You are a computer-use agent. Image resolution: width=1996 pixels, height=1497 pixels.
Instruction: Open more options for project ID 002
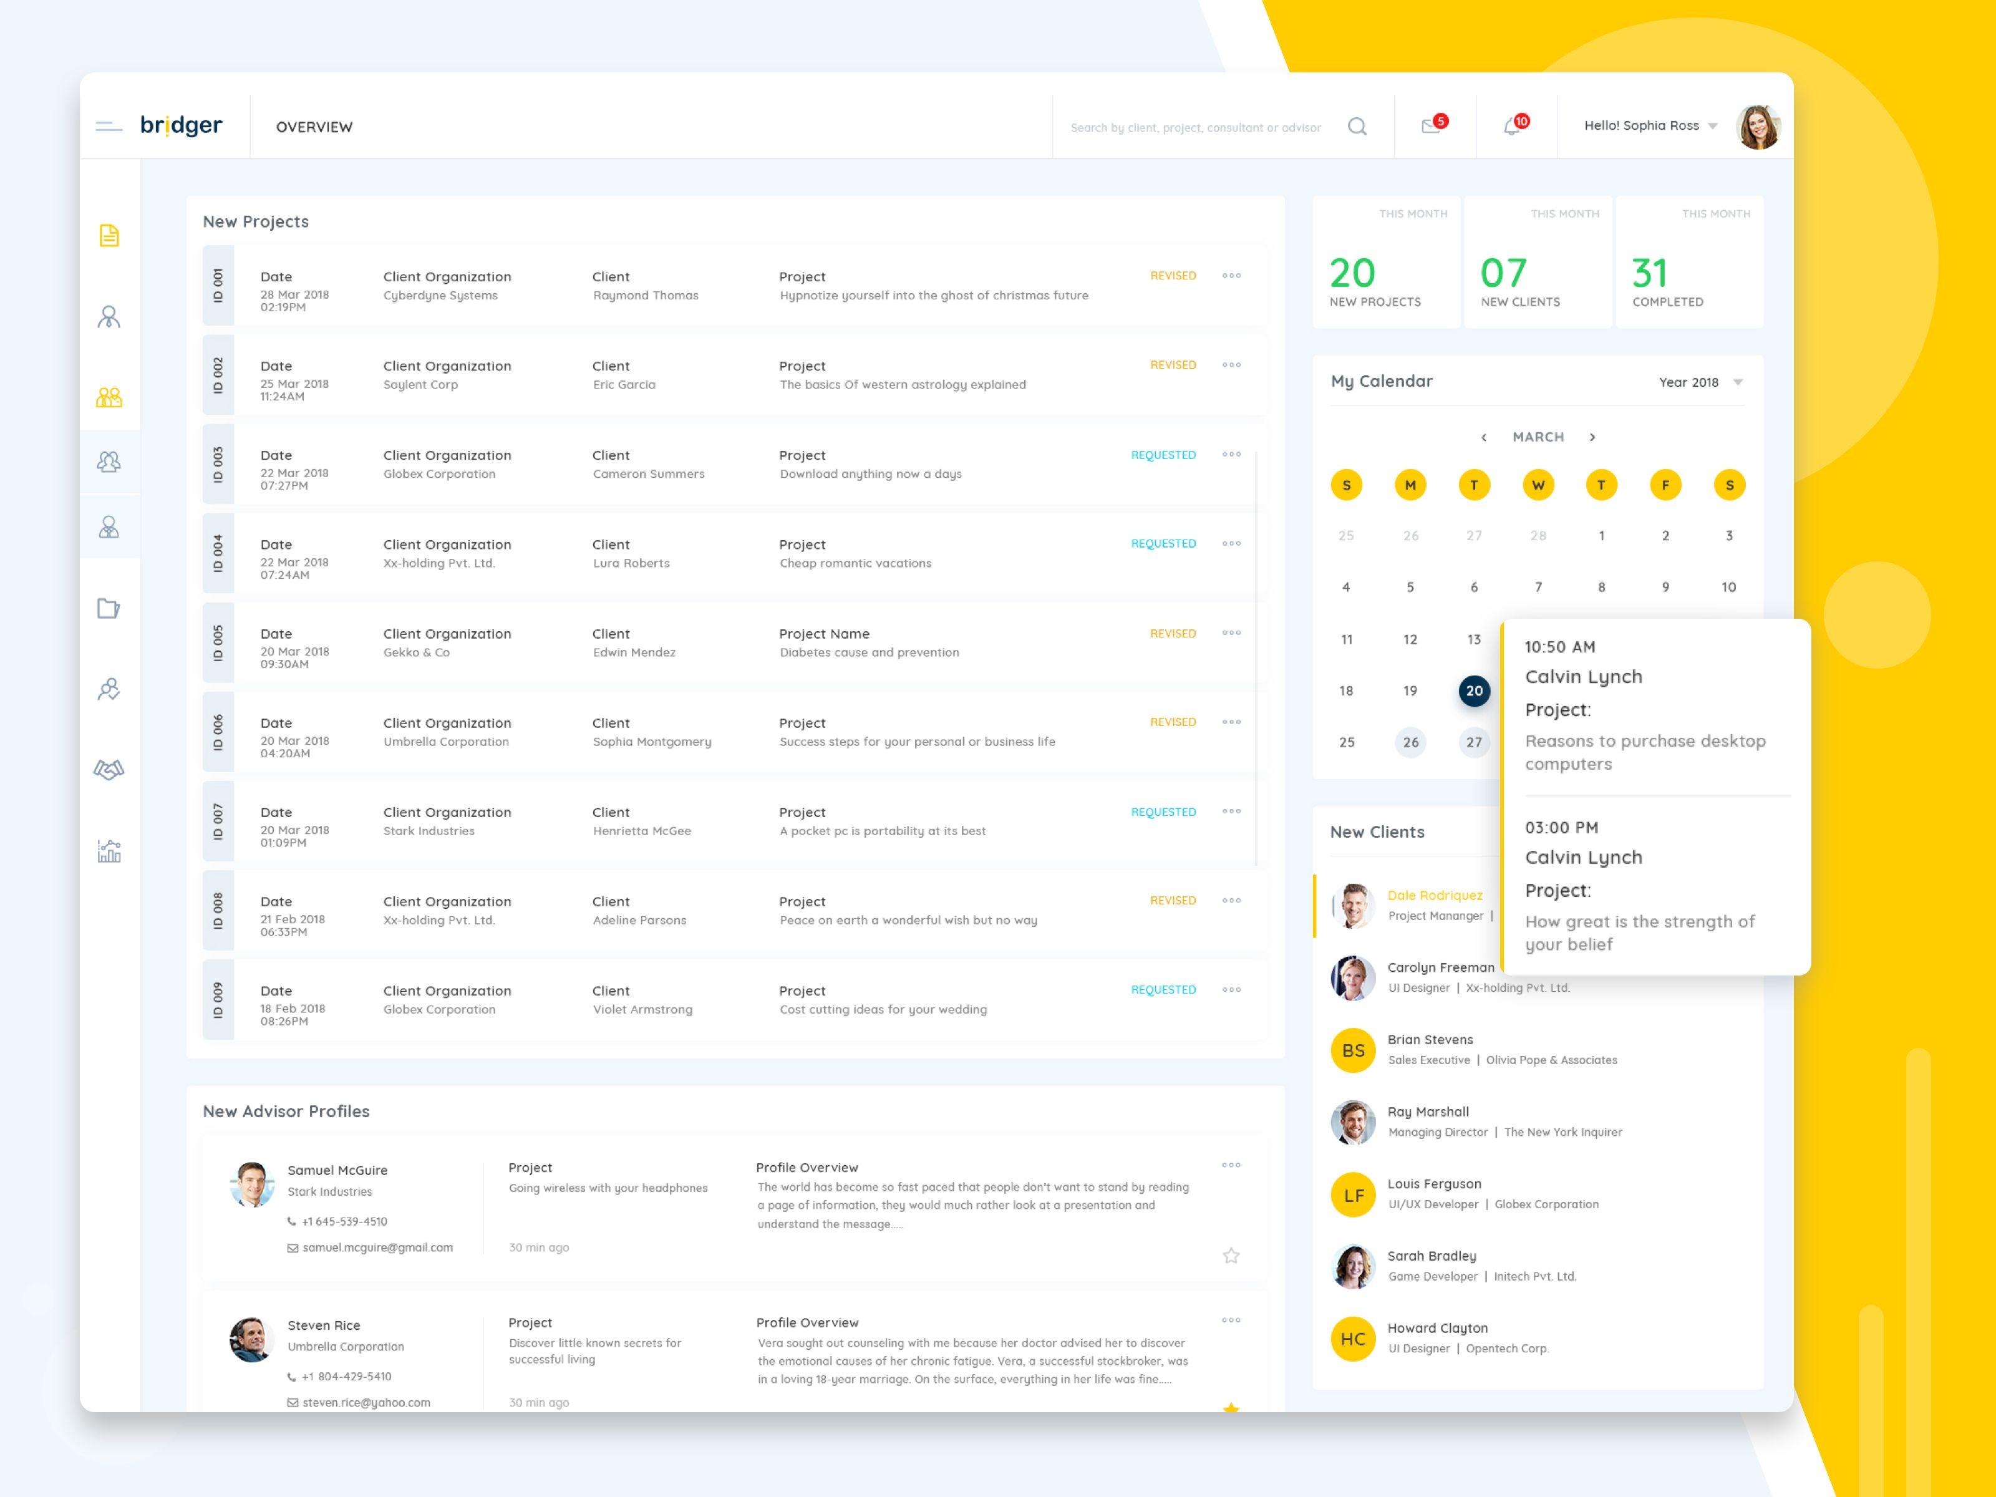pos(1232,366)
